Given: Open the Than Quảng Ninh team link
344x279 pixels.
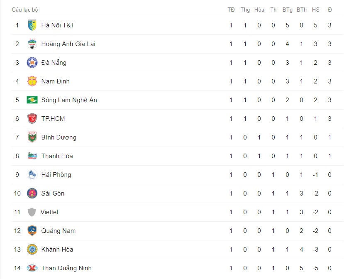Looking at the screenshot, I should (66, 268).
